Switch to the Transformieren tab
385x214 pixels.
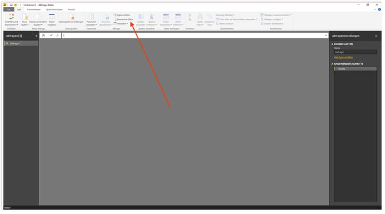[x=34, y=10]
